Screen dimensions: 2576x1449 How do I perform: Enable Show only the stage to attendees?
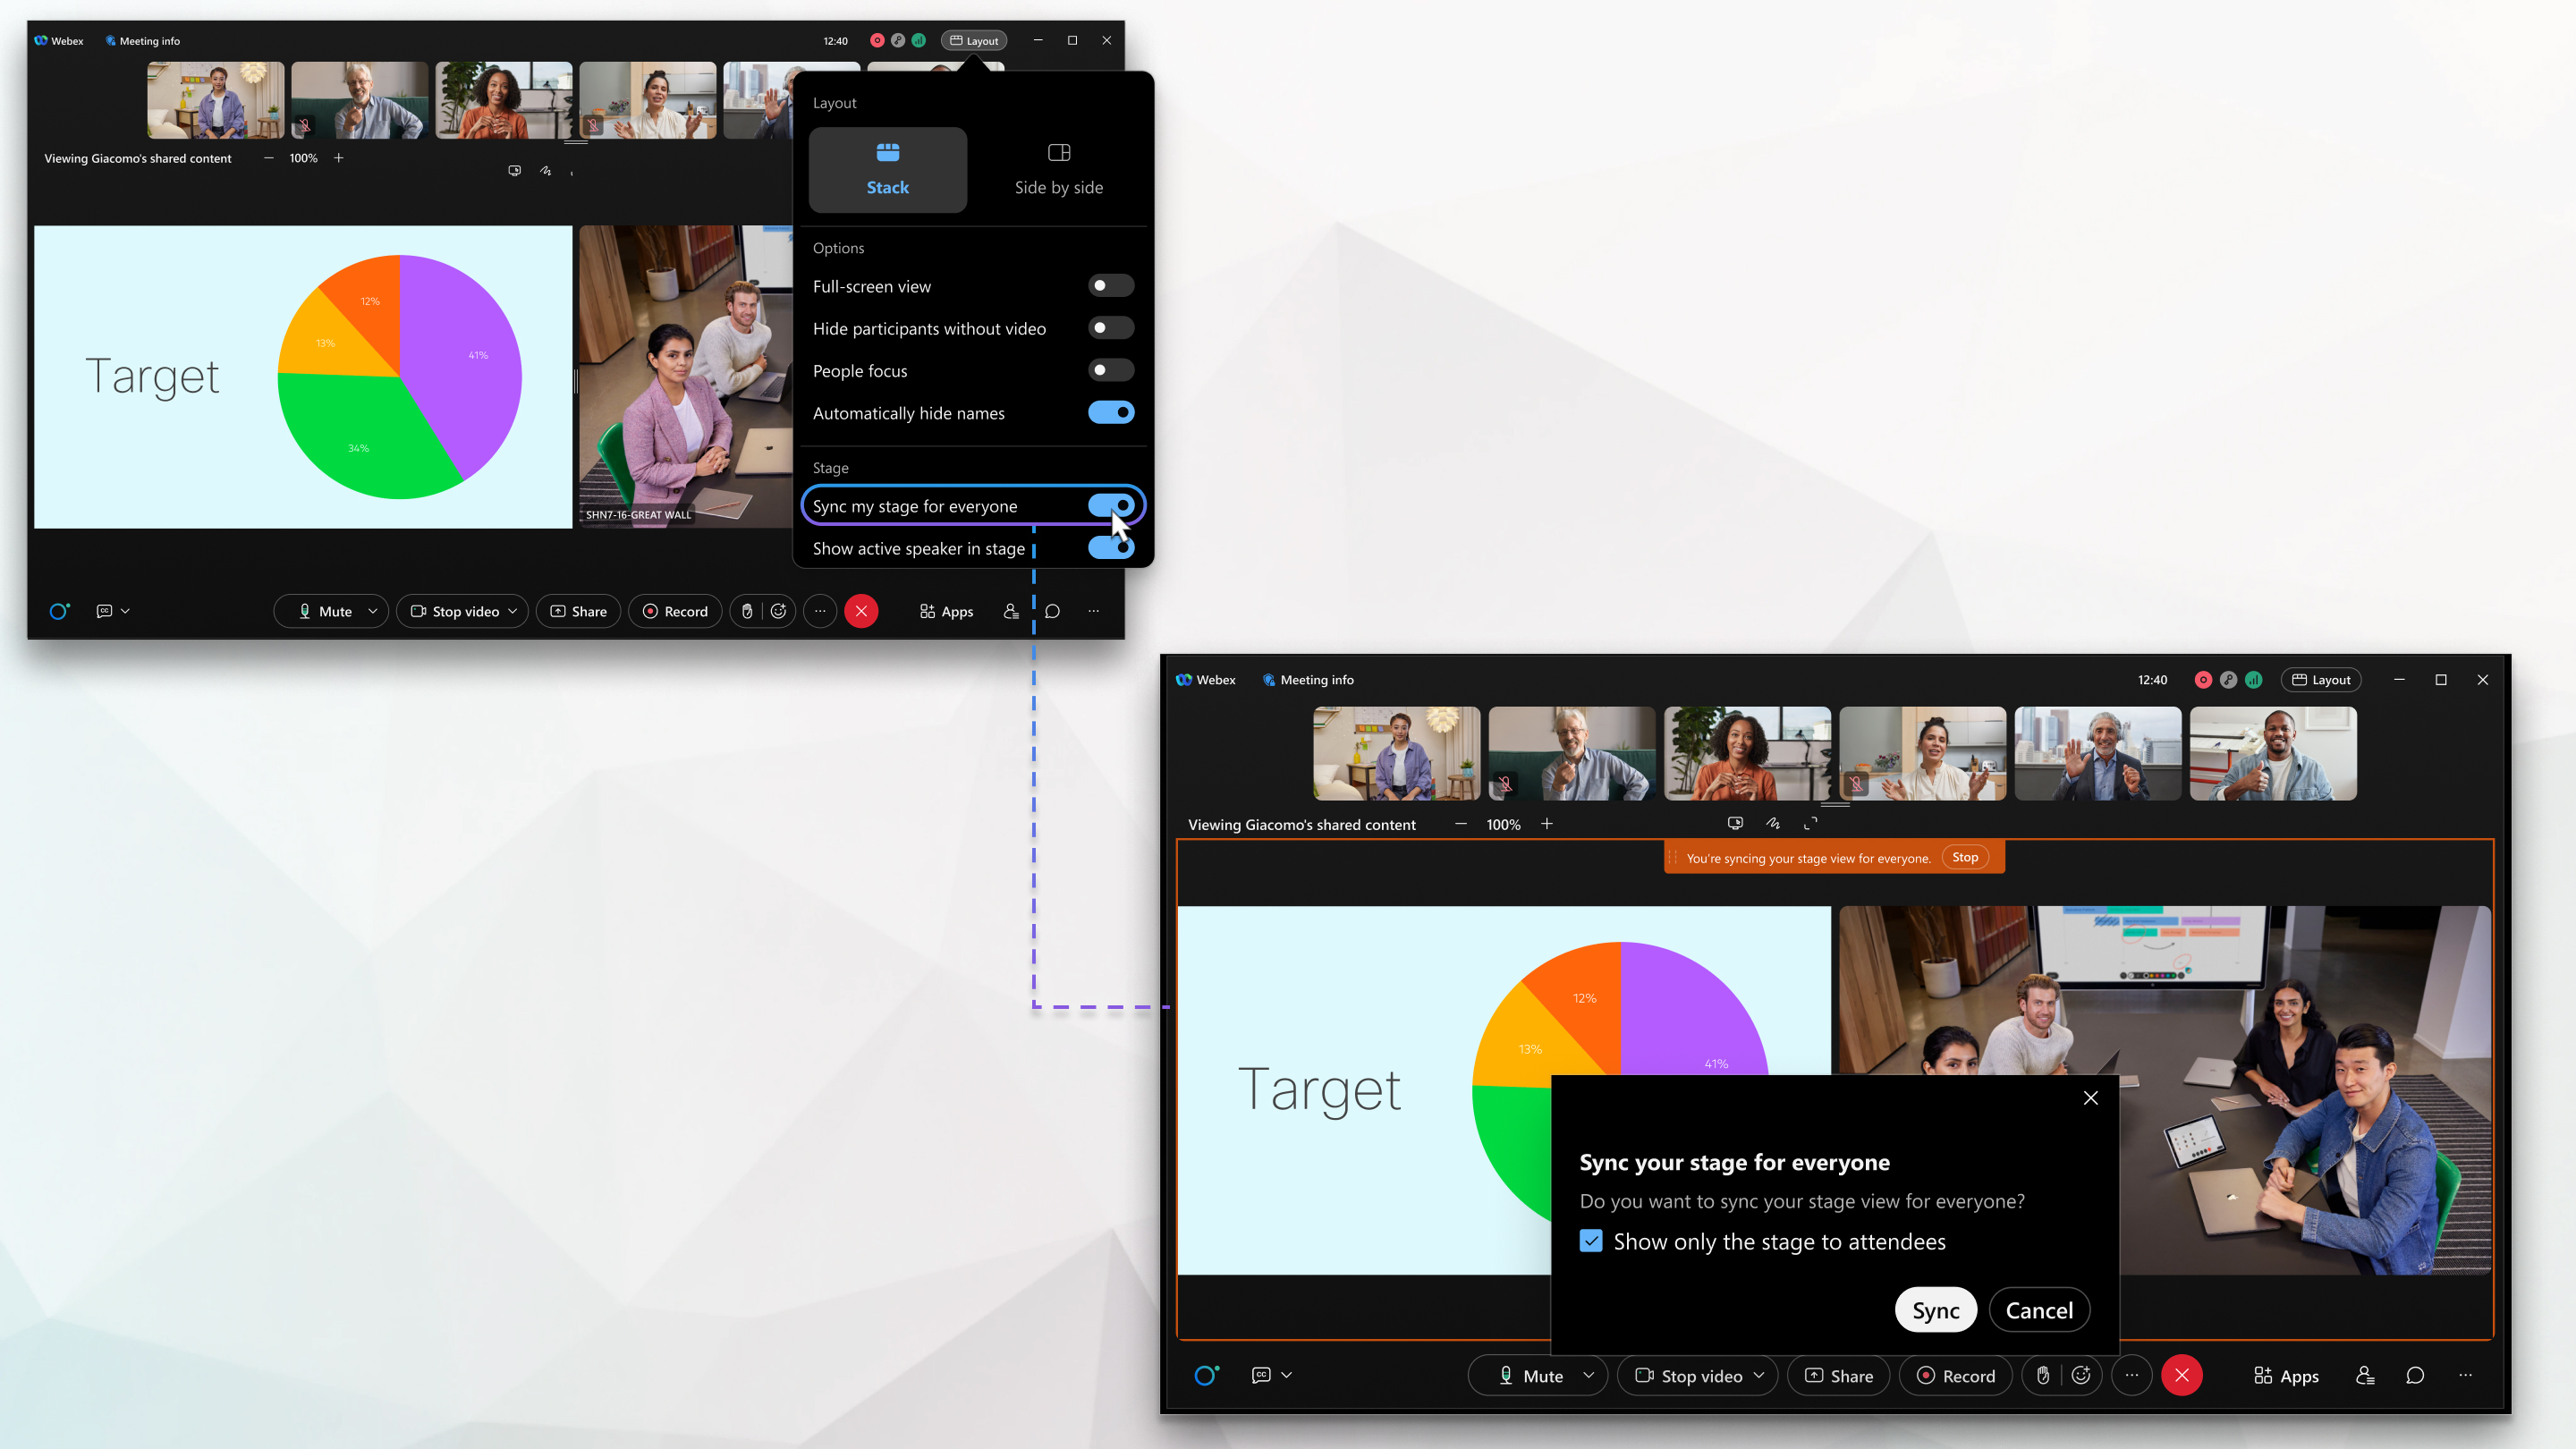click(x=1590, y=1241)
